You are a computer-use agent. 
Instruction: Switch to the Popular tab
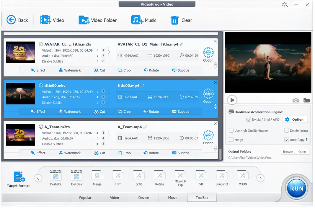pyautogui.click(x=85, y=198)
